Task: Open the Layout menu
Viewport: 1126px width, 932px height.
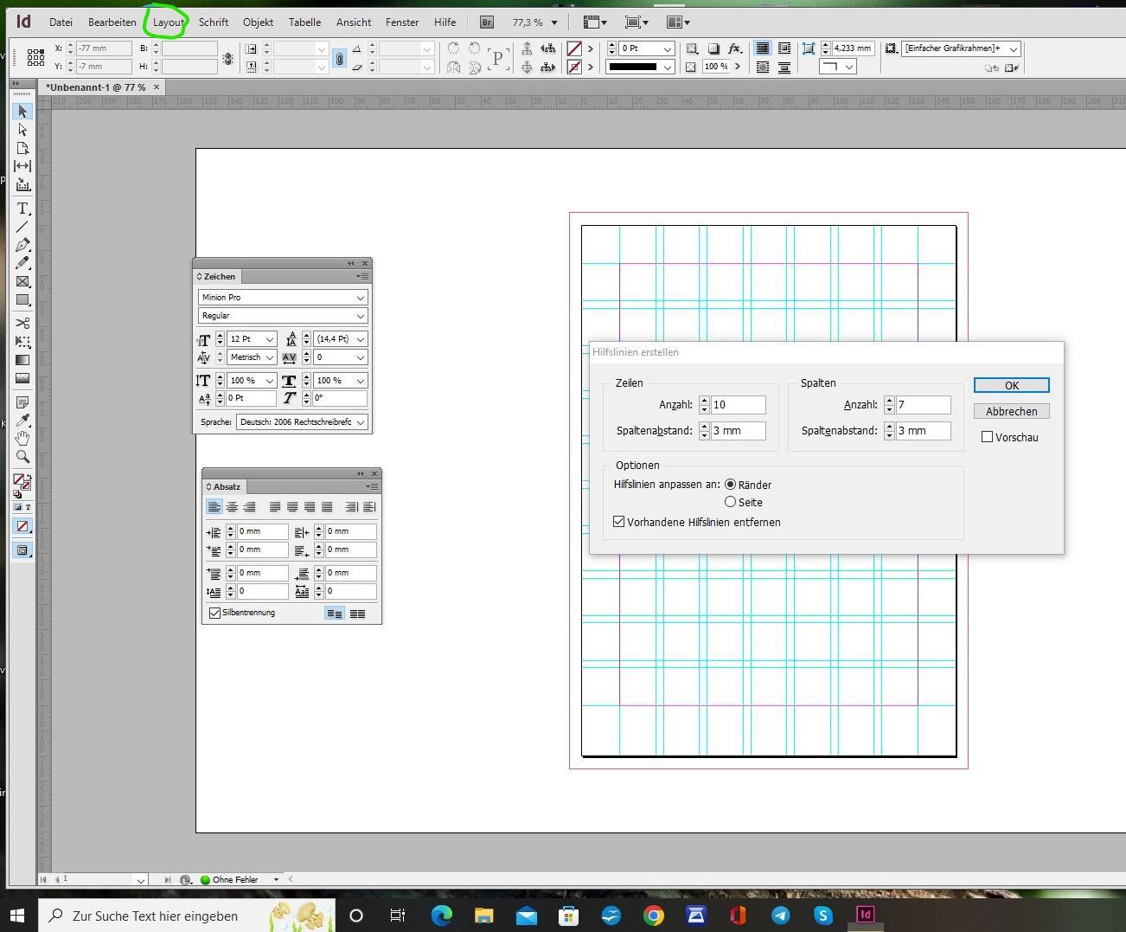Action: pos(168,22)
